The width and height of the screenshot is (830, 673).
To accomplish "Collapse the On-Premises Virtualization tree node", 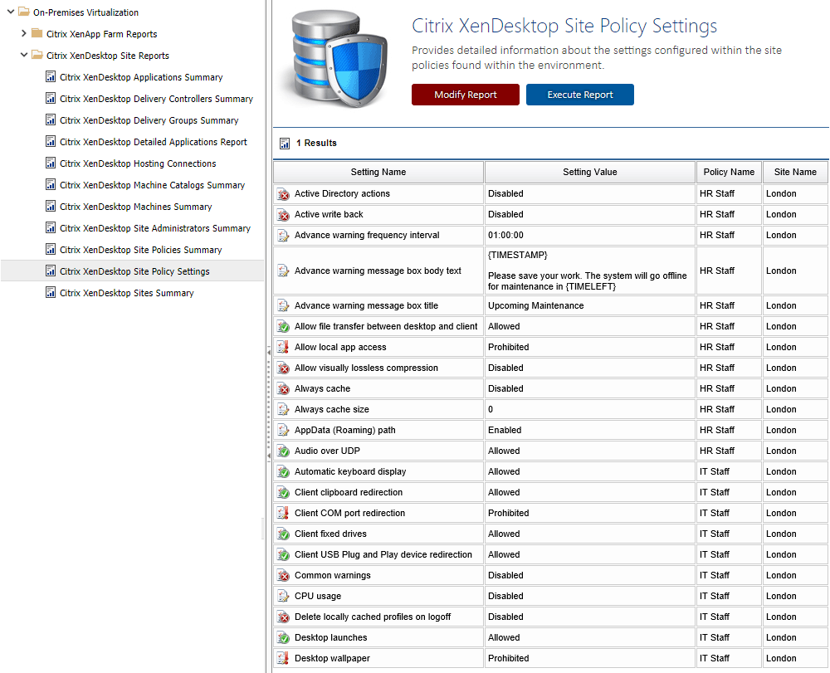I will (x=11, y=12).
